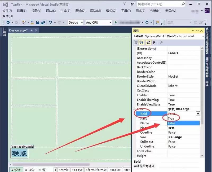The image size is (212, 172).
Task: Click the Save icon in the toolbar
Action: pos(38,22)
